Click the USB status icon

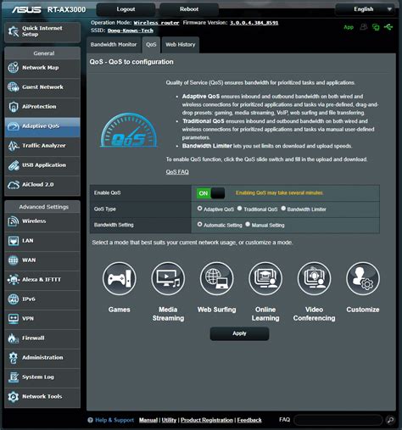click(388, 27)
